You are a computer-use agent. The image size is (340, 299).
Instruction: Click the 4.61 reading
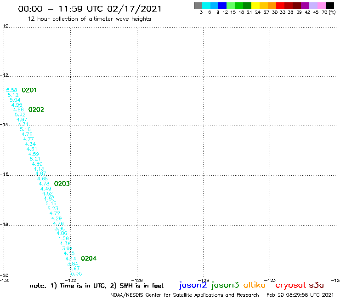tap(32, 149)
